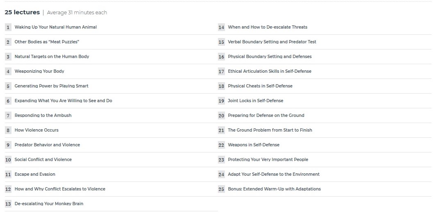Click the number 21 lecture badge
Viewport: 438px width, 215px height.
pos(221,130)
